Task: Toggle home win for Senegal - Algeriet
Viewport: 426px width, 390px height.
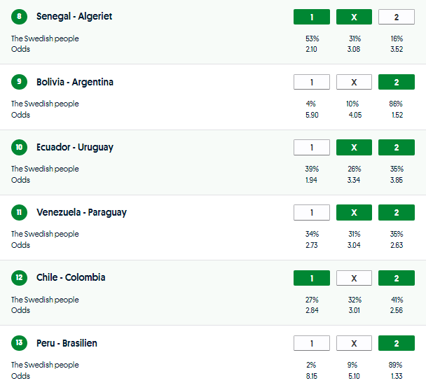Action: coord(312,17)
